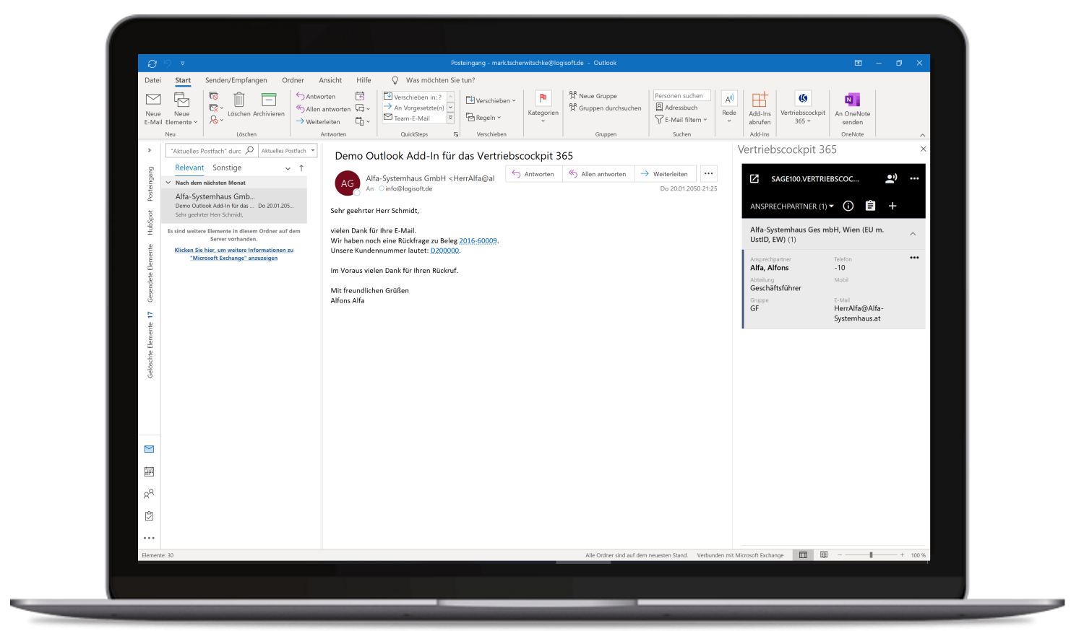1084x631 pixels.
Task: Archive message with Archivieren
Action: tap(269, 105)
